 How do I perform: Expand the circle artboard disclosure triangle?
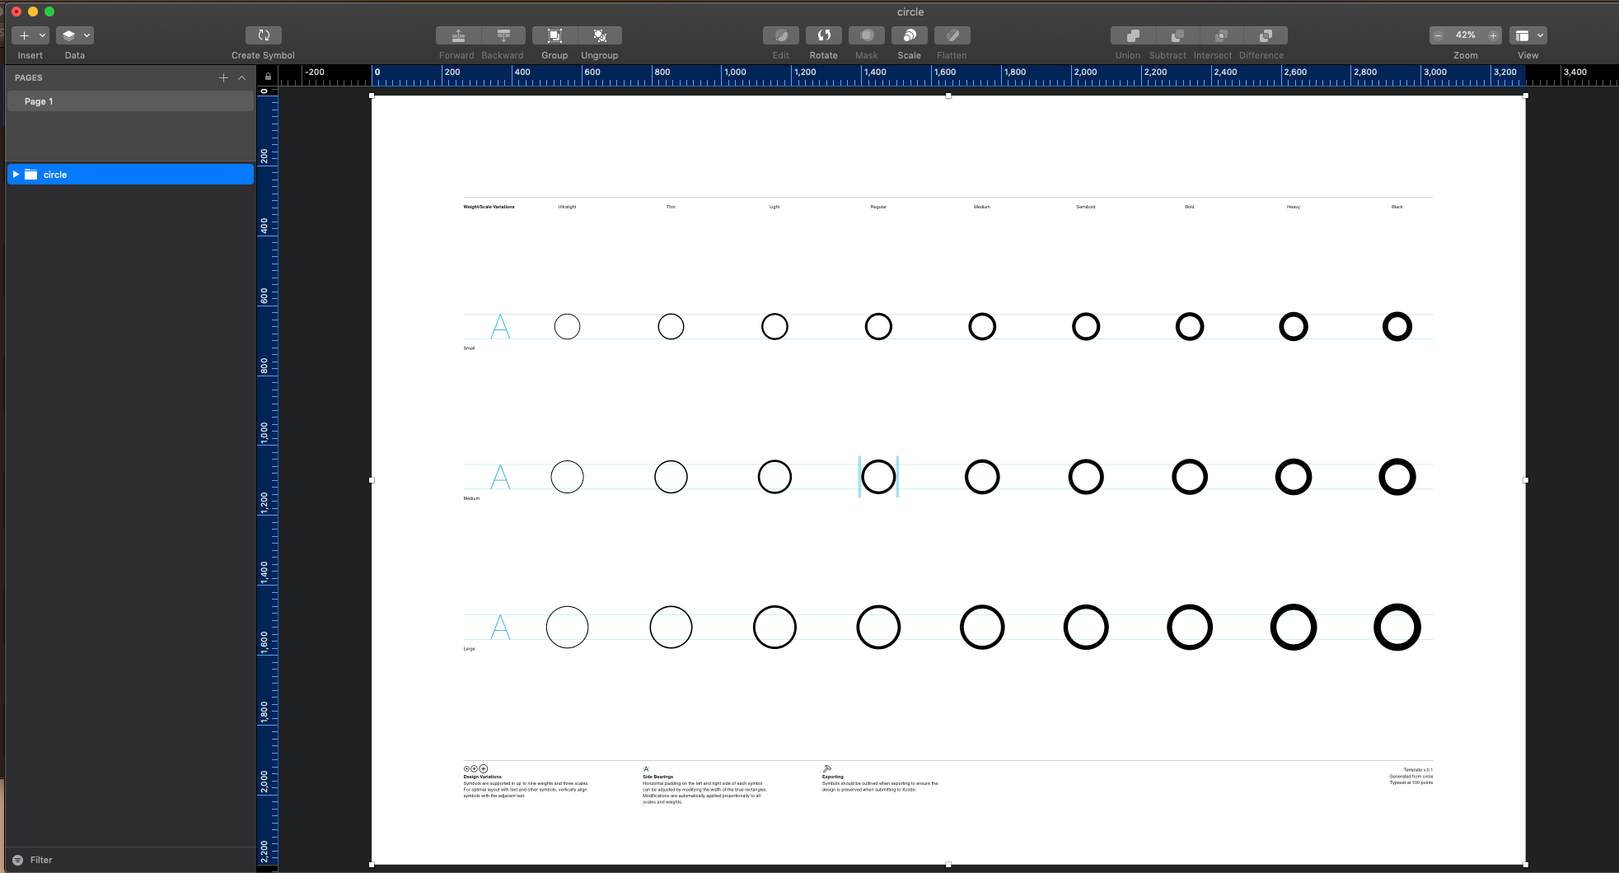point(16,175)
